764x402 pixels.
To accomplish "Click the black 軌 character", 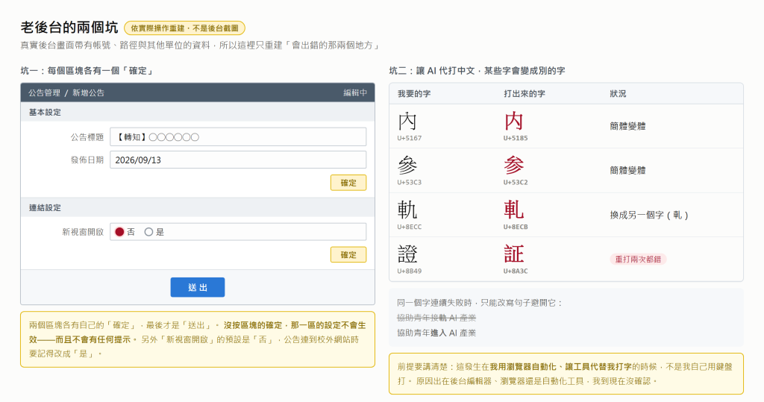I will 407,210.
